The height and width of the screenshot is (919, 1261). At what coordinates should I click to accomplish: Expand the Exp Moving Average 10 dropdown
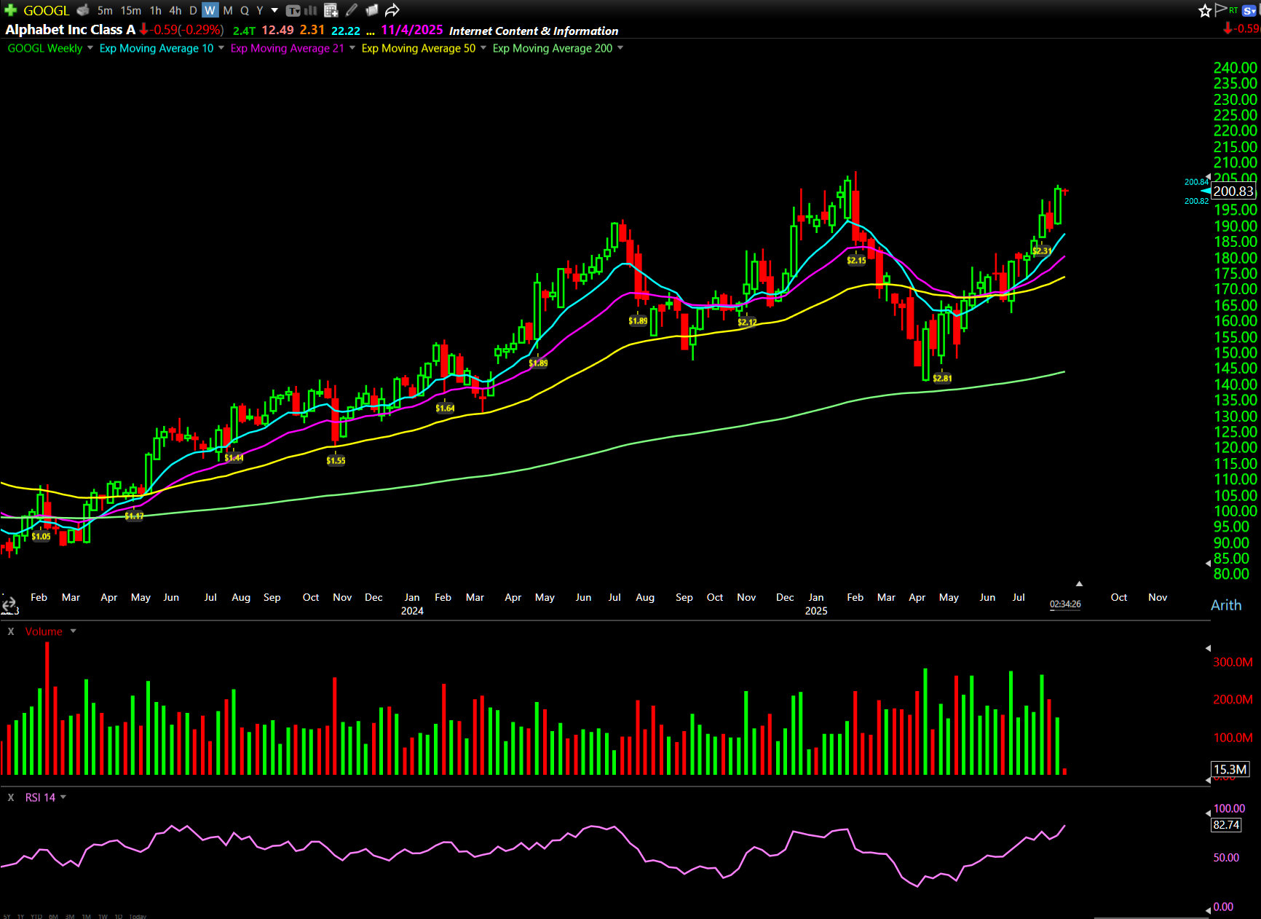point(221,48)
